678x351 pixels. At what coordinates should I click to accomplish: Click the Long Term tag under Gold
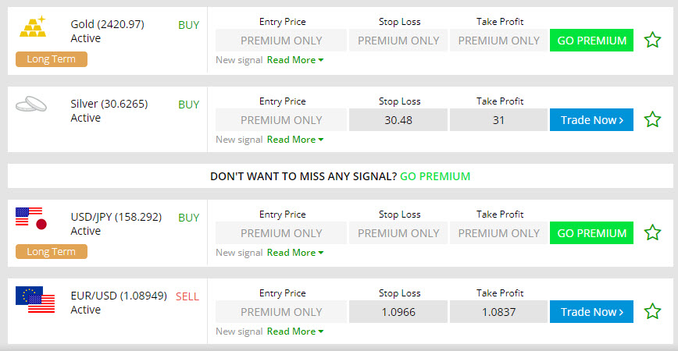click(52, 59)
